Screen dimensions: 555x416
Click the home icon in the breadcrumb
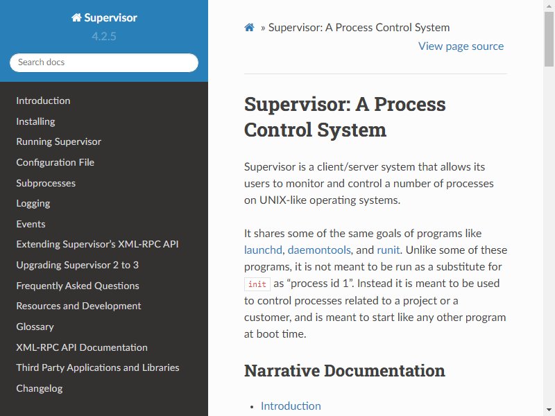[x=249, y=27]
